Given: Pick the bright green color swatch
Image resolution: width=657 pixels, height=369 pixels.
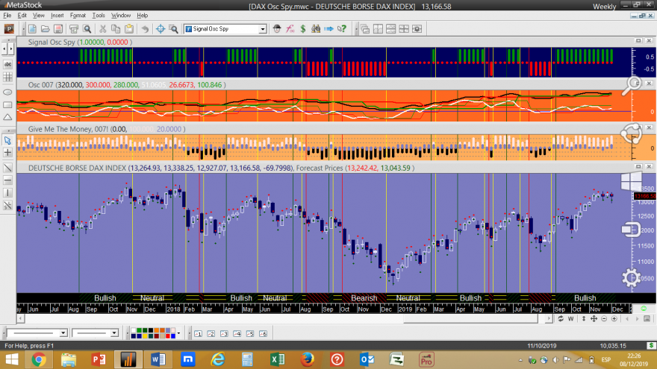Looking at the screenshot, I should click(x=139, y=330).
